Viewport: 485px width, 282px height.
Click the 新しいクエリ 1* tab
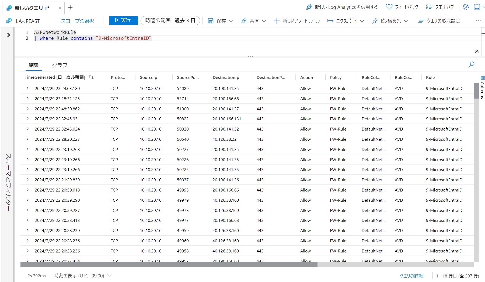(32, 8)
